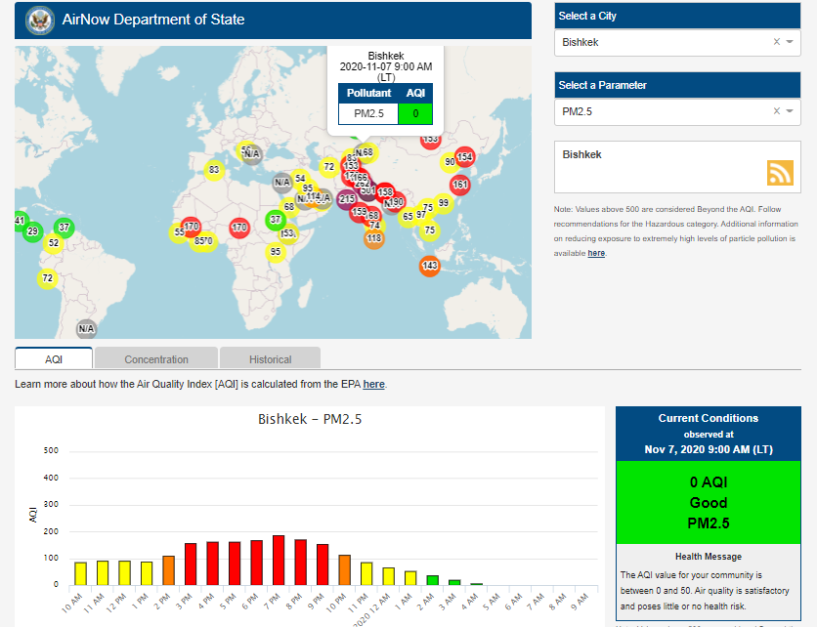Click the Department of State seal logo

click(40, 20)
